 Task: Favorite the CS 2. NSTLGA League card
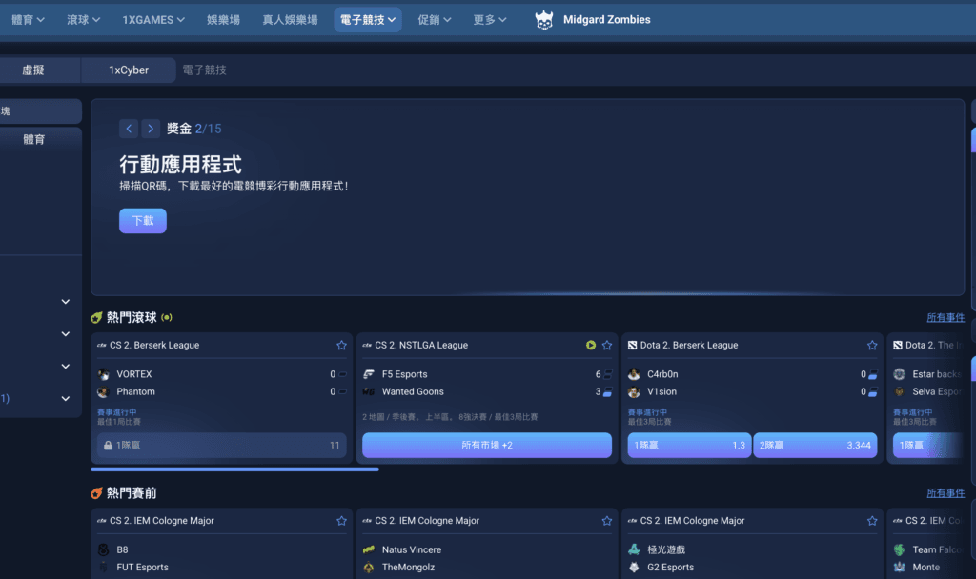(x=607, y=345)
